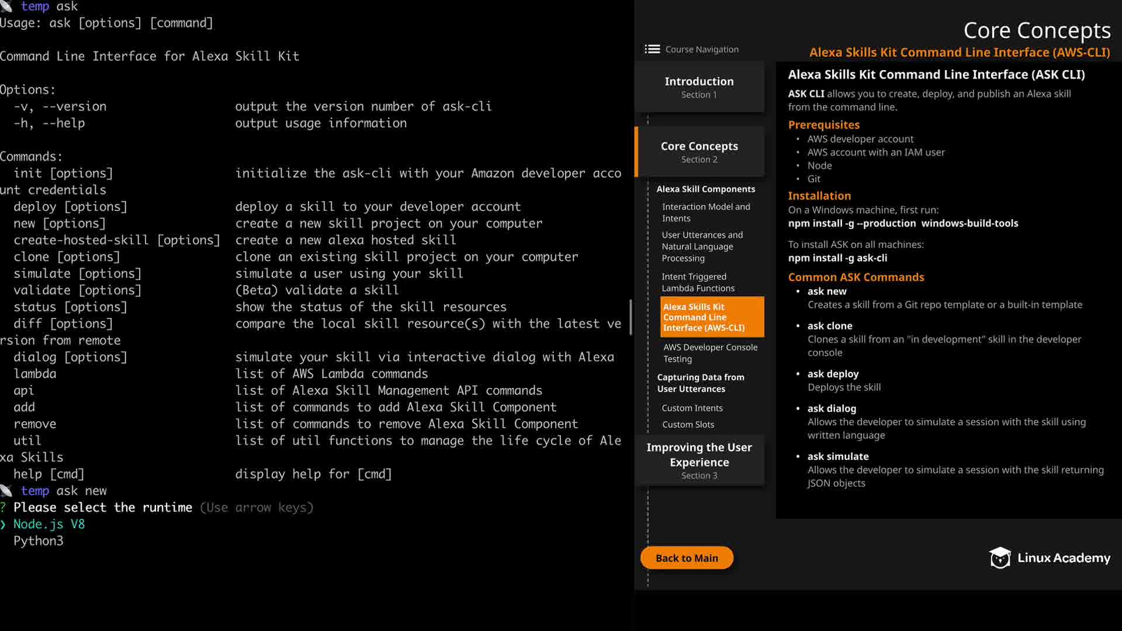Collapse the Core Concepts Section 2 panel
This screenshot has height=631, width=1122.
tap(699, 152)
